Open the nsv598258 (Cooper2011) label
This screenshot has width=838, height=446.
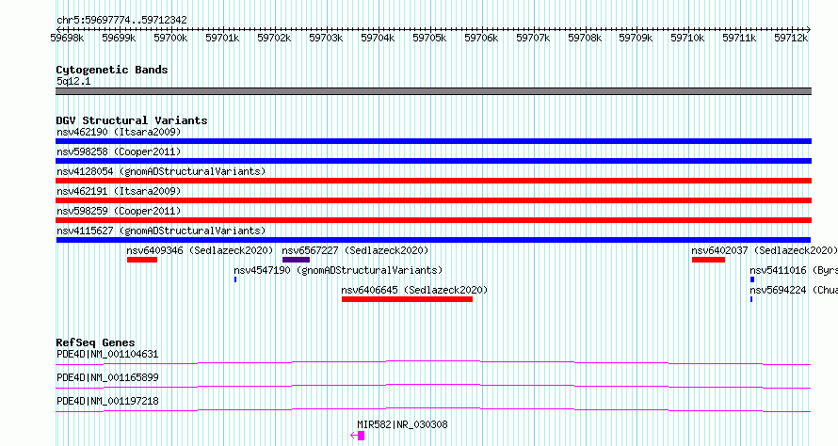tap(119, 151)
